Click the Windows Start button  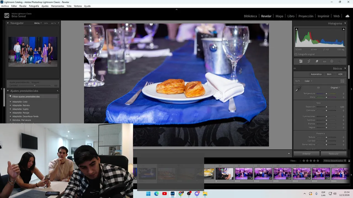click(x=148, y=194)
